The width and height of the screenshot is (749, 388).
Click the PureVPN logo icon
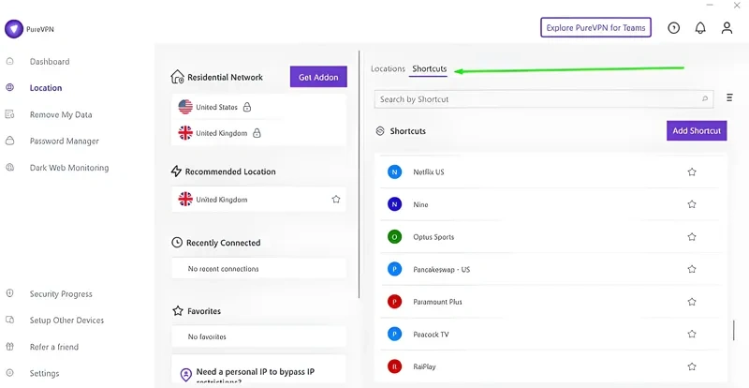tap(14, 29)
